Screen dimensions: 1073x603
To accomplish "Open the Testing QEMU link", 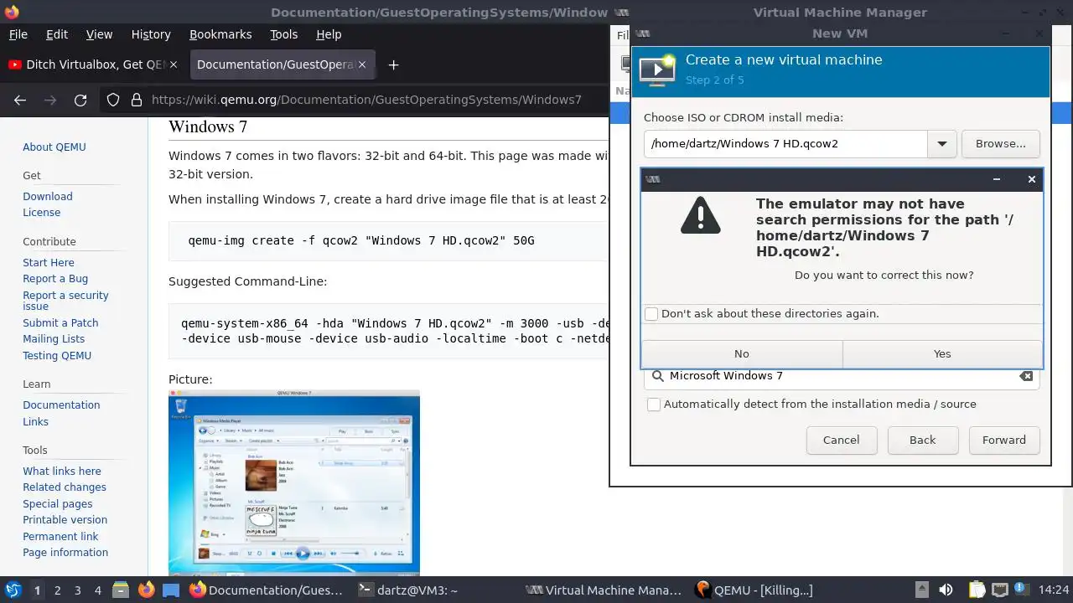I will pos(57,356).
